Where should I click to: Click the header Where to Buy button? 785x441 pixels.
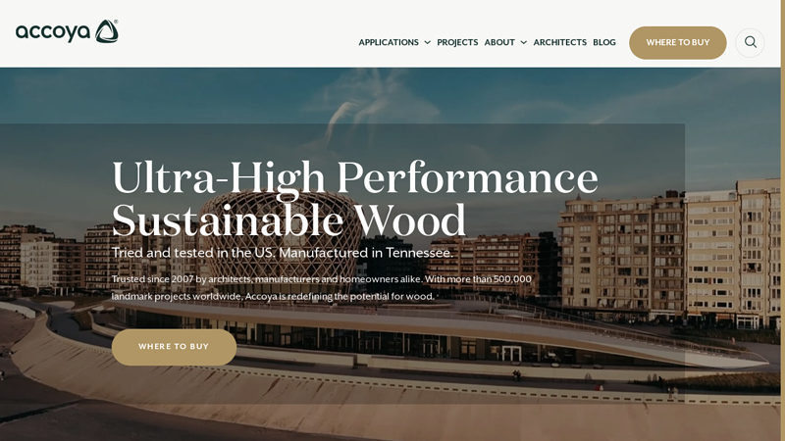coord(677,42)
